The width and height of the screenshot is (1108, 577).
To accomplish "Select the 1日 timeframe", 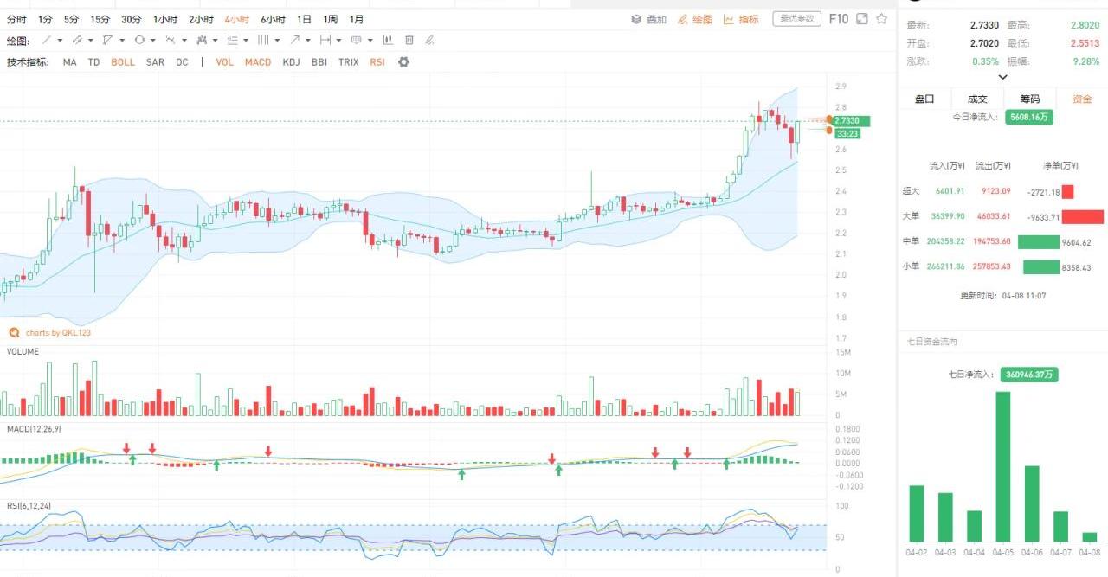I will click(304, 19).
